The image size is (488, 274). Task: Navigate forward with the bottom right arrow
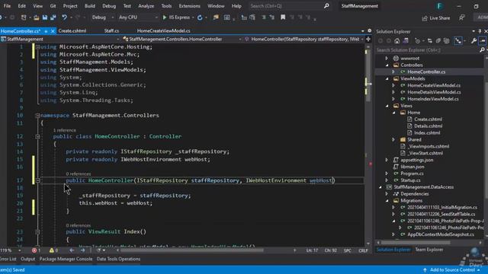[x=82, y=250]
